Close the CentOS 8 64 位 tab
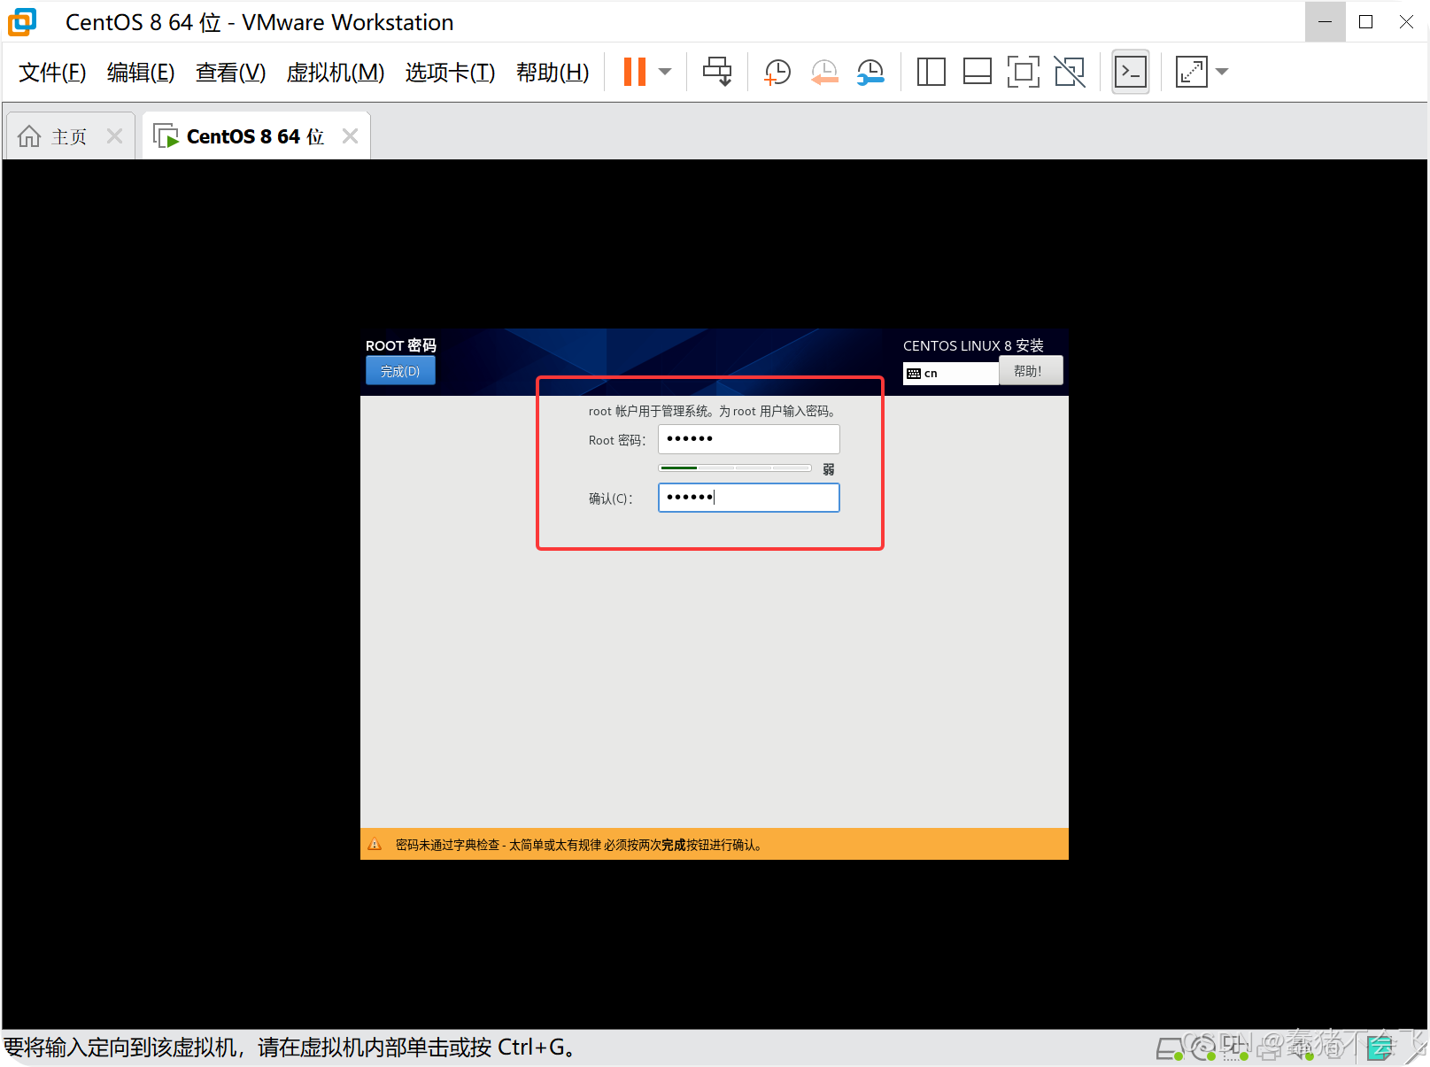The width and height of the screenshot is (1430, 1067). (350, 136)
